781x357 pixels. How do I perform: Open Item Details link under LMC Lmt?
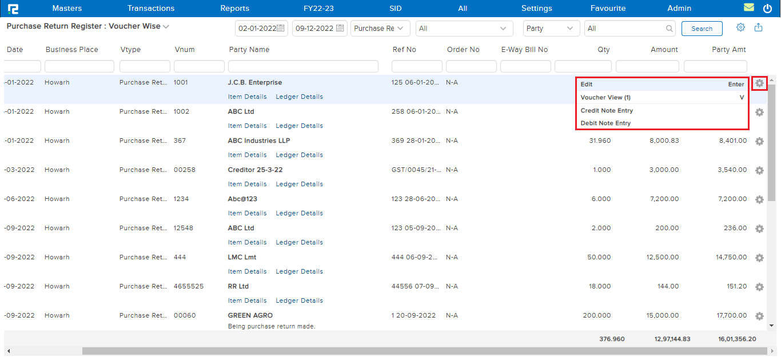pos(247,271)
